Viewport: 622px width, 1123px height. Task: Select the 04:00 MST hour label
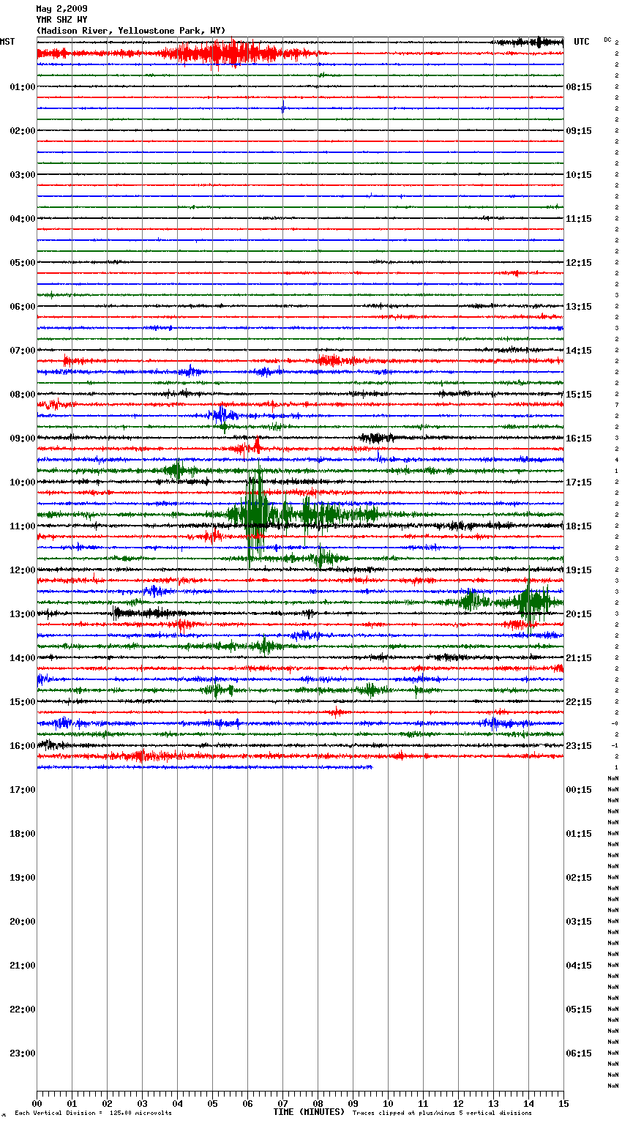click(x=23, y=219)
